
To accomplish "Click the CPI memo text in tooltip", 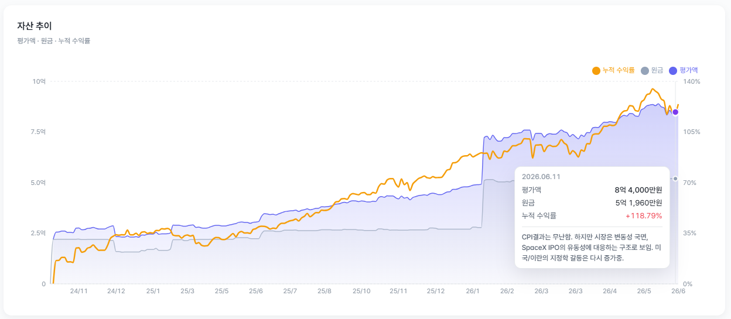I will coord(592,247).
